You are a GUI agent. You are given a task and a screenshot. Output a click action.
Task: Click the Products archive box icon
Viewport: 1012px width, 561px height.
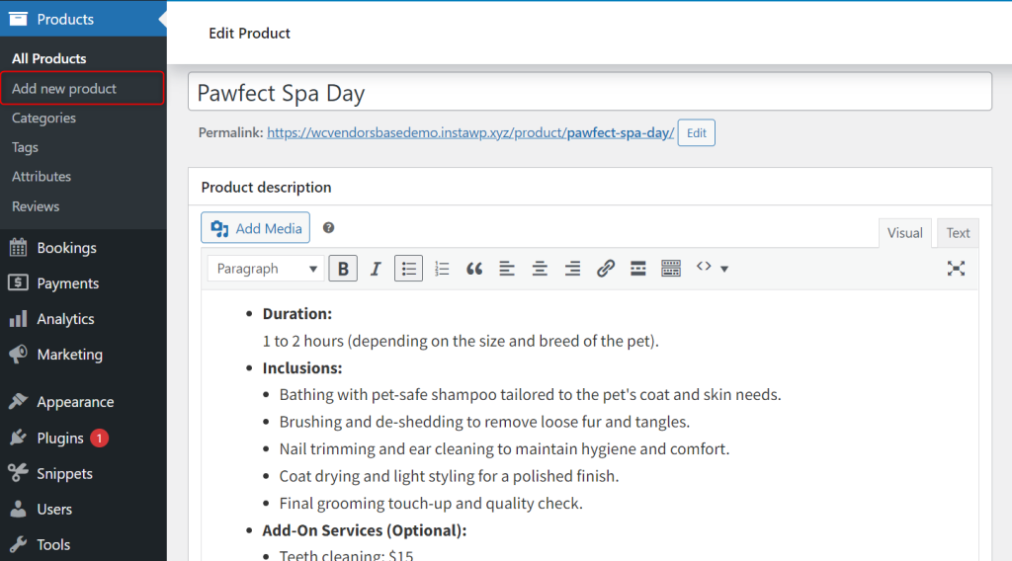[x=18, y=19]
